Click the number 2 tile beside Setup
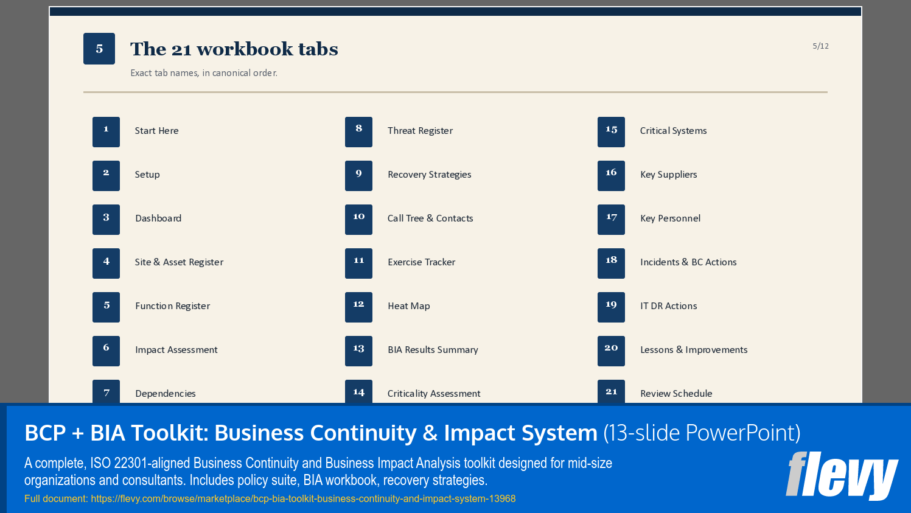Image resolution: width=911 pixels, height=513 pixels. point(106,176)
